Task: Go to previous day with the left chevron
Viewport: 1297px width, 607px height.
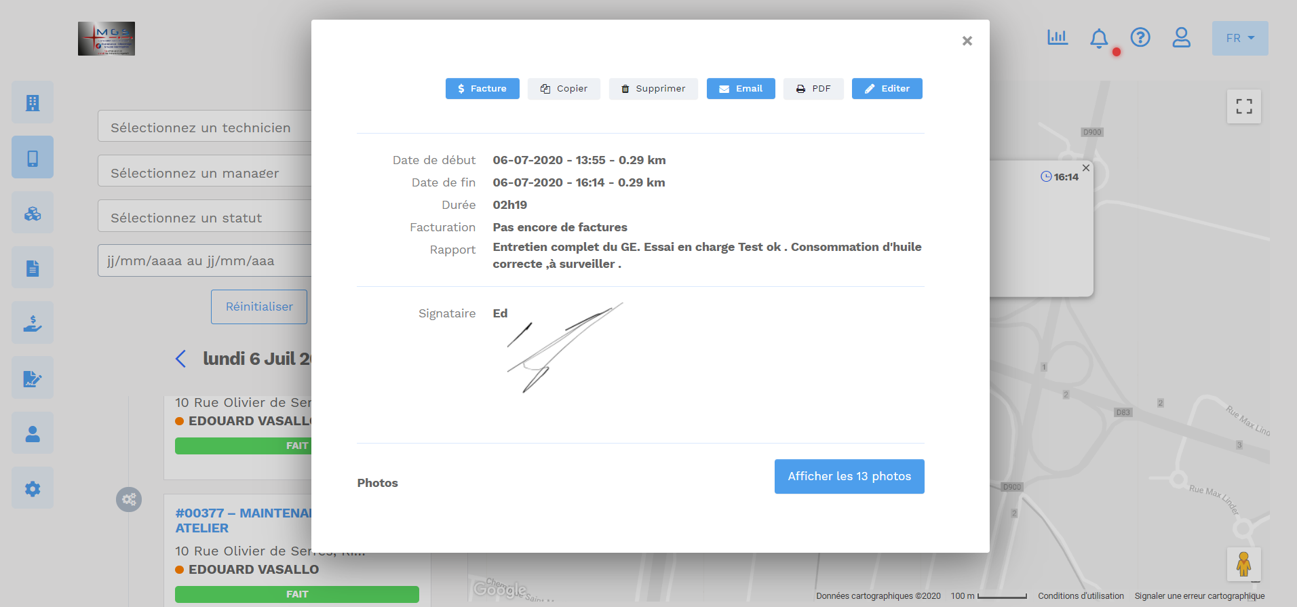Action: point(180,359)
